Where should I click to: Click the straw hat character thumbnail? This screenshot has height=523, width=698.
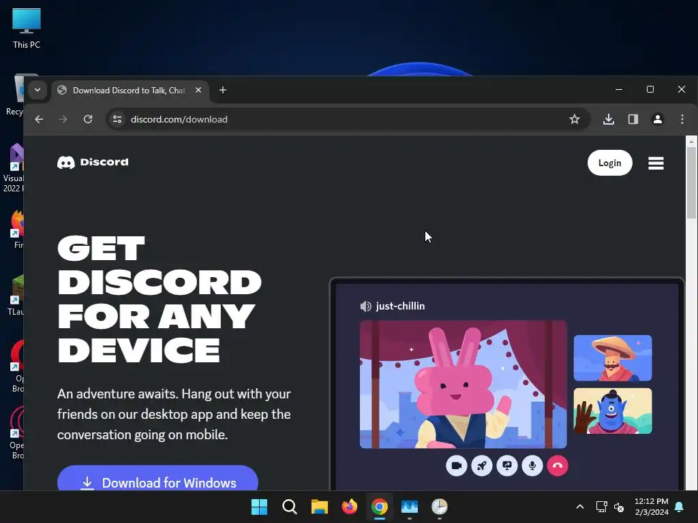613,358
